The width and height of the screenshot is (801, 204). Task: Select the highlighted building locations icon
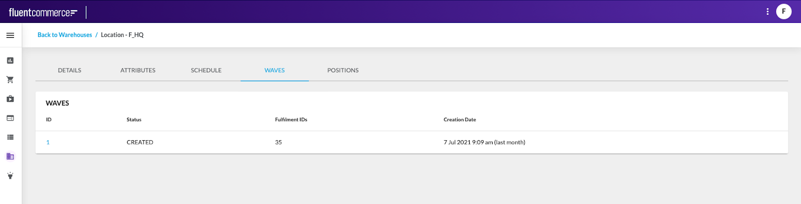pos(10,157)
